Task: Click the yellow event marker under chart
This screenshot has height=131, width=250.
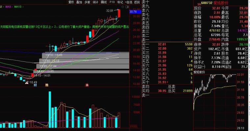Action: tap(47, 85)
